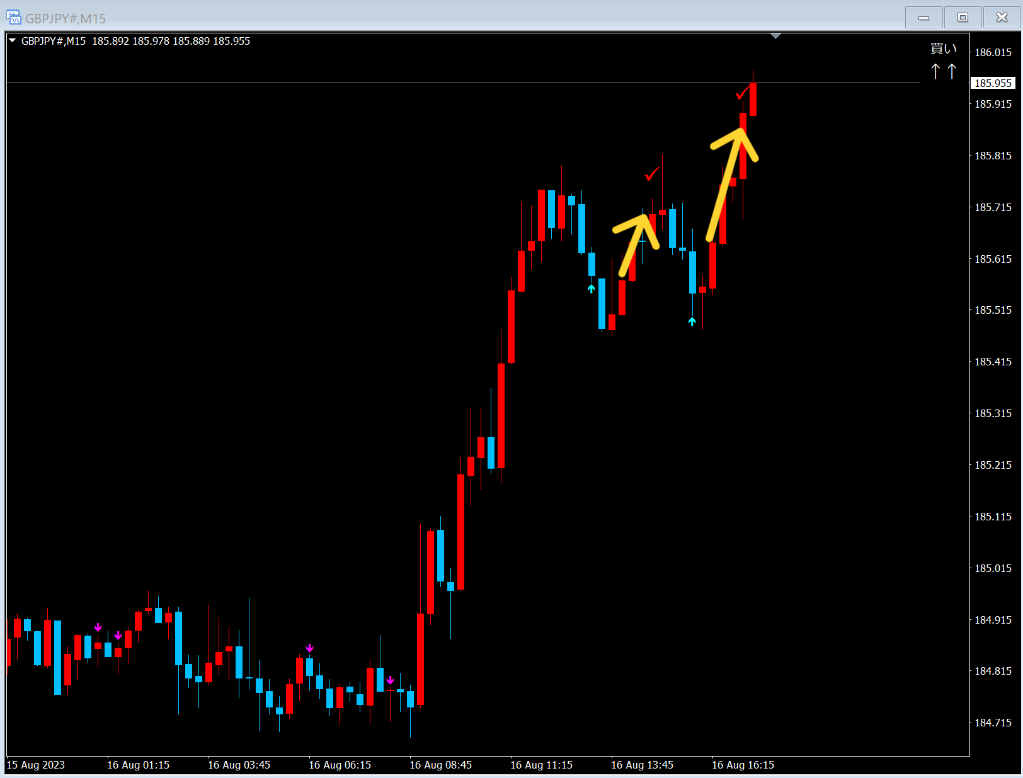The width and height of the screenshot is (1023, 778).
Task: Click the chart shift marker triangle
Action: 775,36
